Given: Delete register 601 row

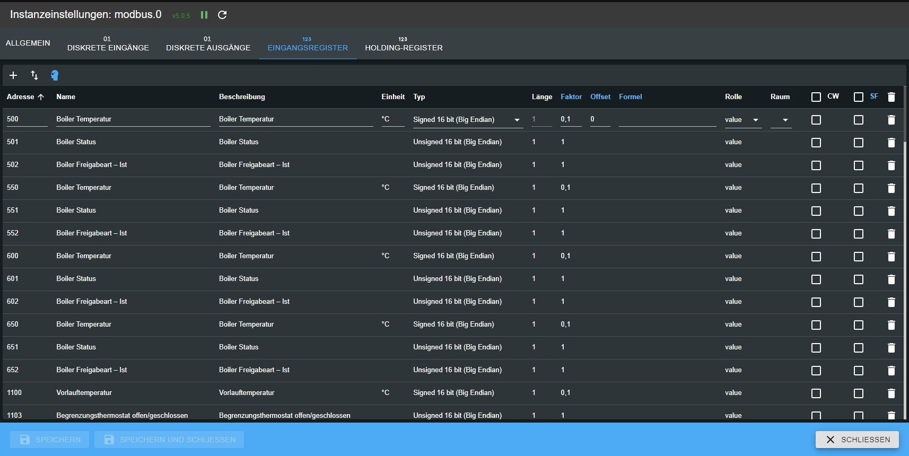Looking at the screenshot, I should [x=891, y=279].
